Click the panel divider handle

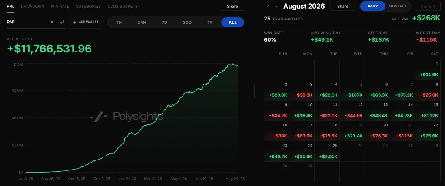coord(254,91)
